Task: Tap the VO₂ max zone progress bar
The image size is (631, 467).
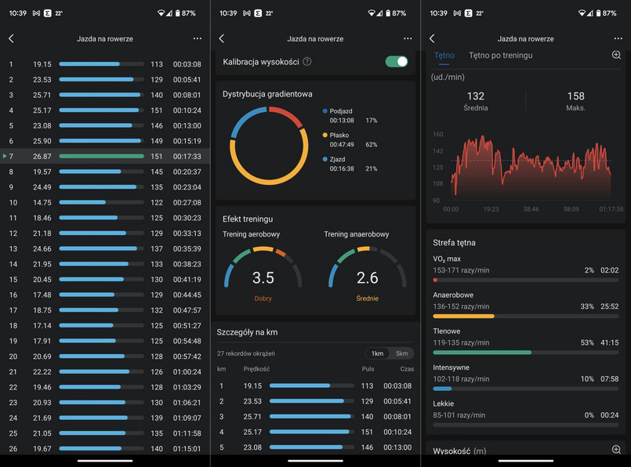Action: (525, 280)
